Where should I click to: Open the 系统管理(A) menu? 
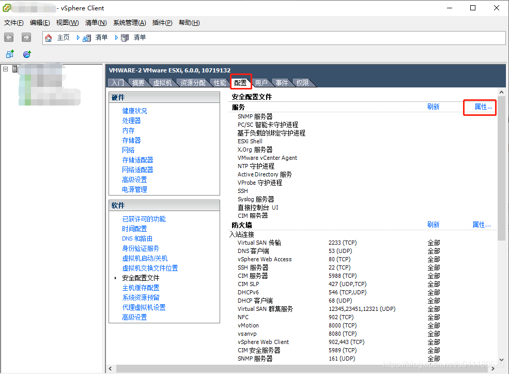click(x=130, y=23)
